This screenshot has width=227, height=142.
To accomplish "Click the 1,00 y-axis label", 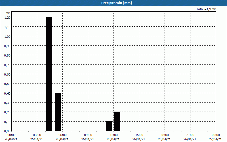I will click(7, 36).
